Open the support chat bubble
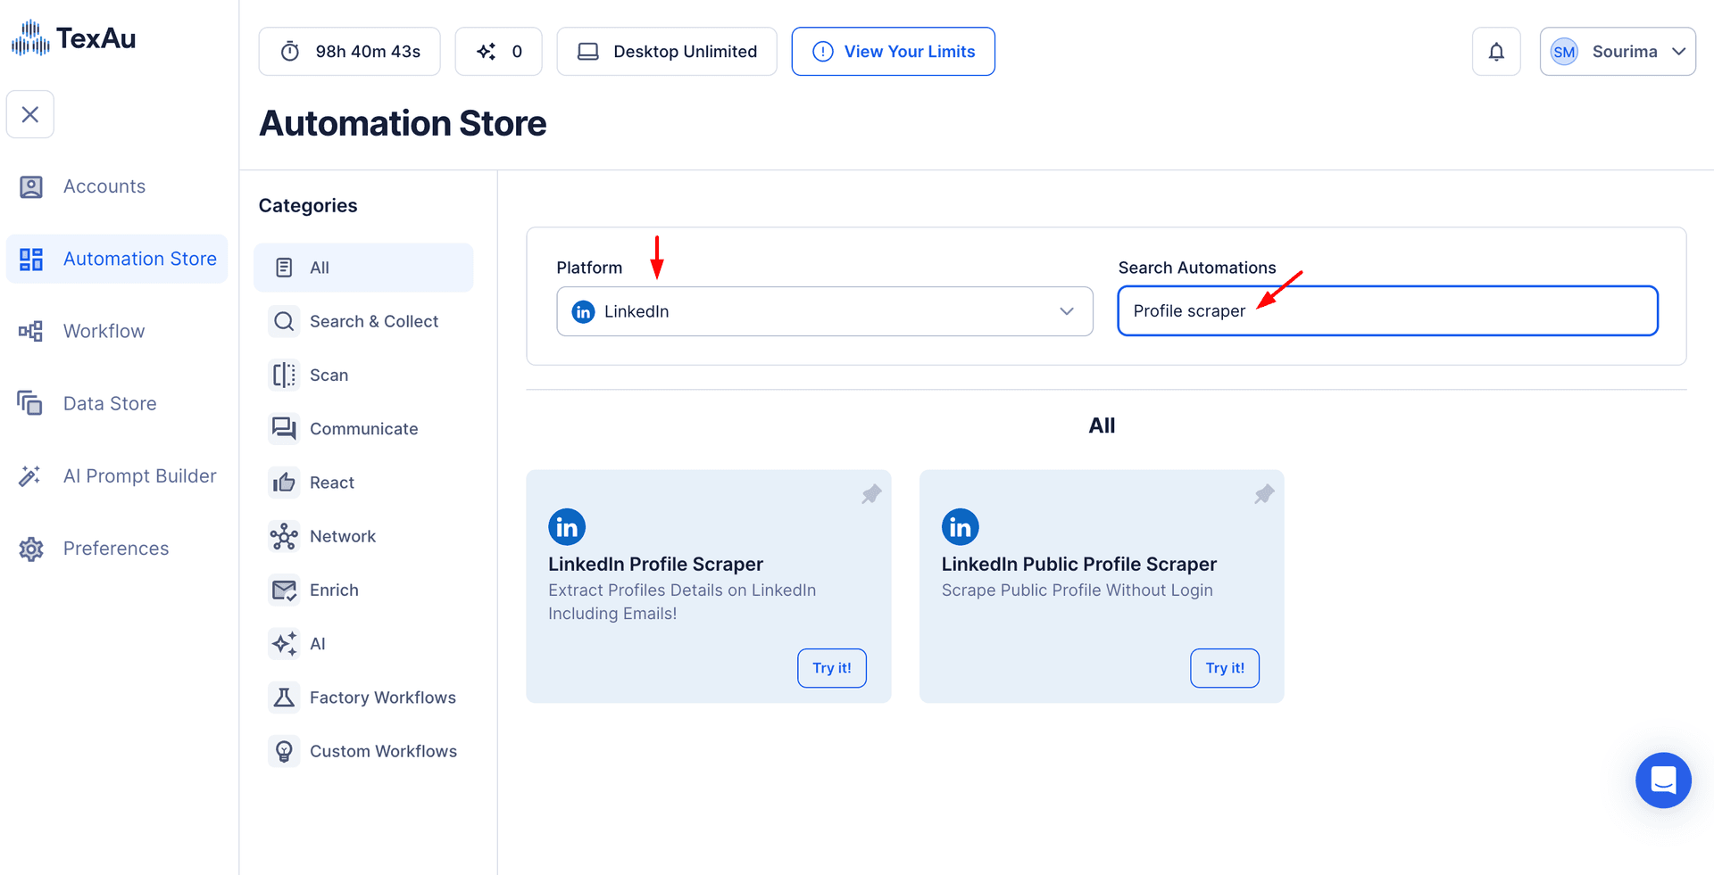This screenshot has height=875, width=1714. [1662, 780]
